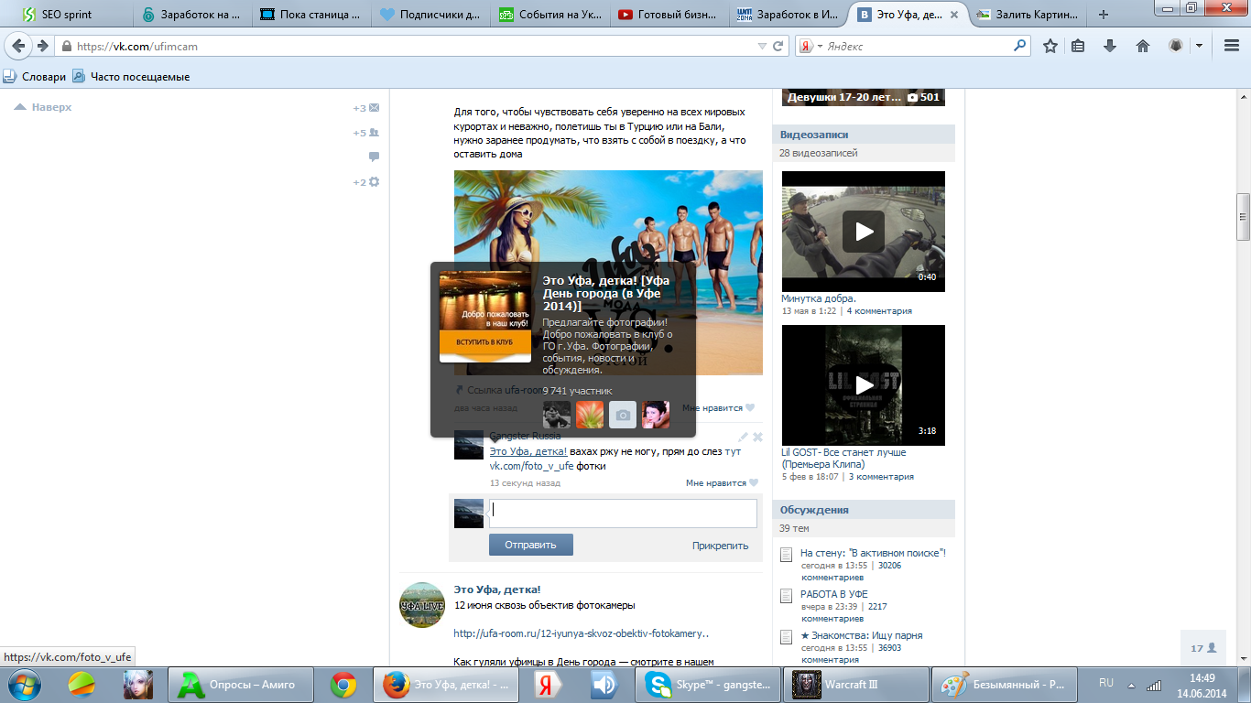Switch to the Пока станица tab
Screen dimensions: 1251x703
point(312,15)
